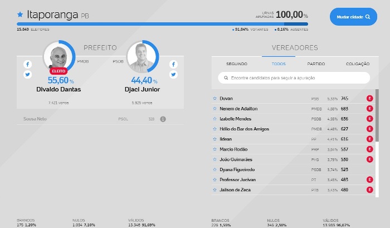Click the elected badge for Ildean
Image resolution: width=390 pixels, height=228 pixels.
pos(369,139)
